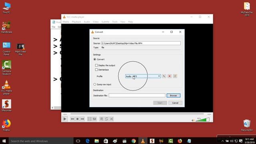256x144 pixels.
Task: Delete selected profile with red X
Action: pyautogui.click(x=170, y=76)
